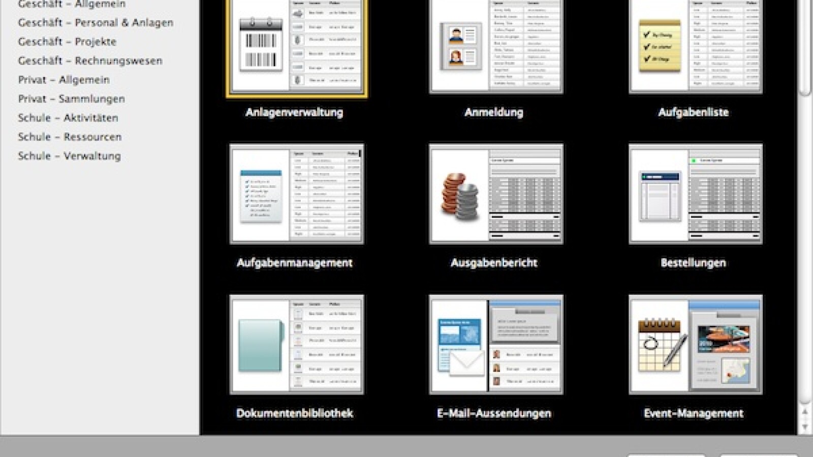The height and width of the screenshot is (457, 813).
Task: Open the Aufgabenmanagement checklist template
Action: [x=296, y=194]
